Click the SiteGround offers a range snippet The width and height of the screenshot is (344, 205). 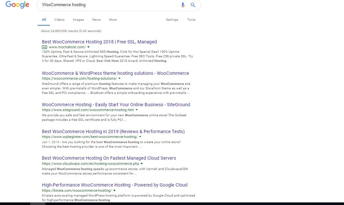[116, 88]
